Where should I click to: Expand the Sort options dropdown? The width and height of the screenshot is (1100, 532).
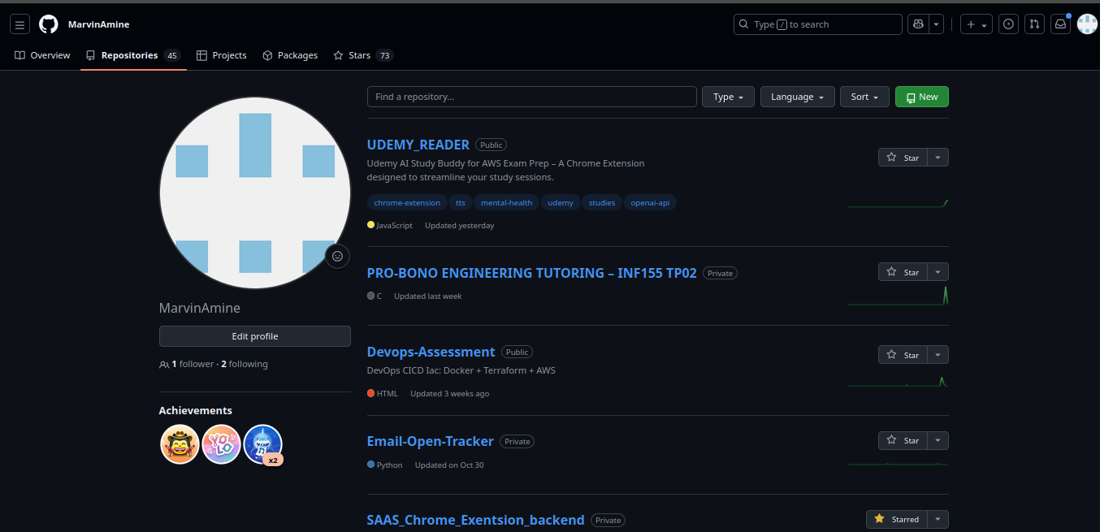click(x=864, y=96)
